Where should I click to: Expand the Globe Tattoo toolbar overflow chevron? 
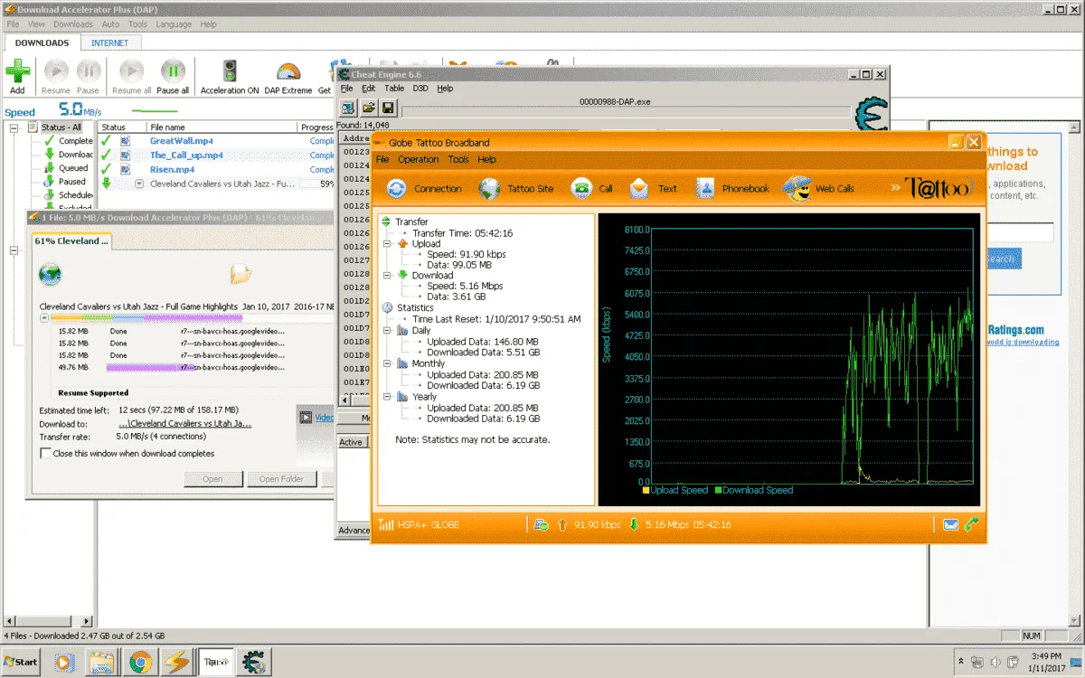tap(895, 188)
